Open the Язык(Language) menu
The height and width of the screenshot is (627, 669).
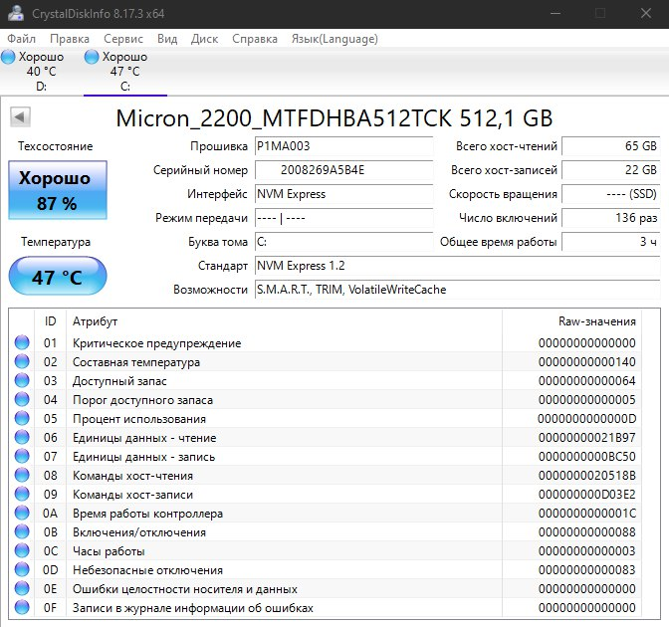pyautogui.click(x=334, y=39)
